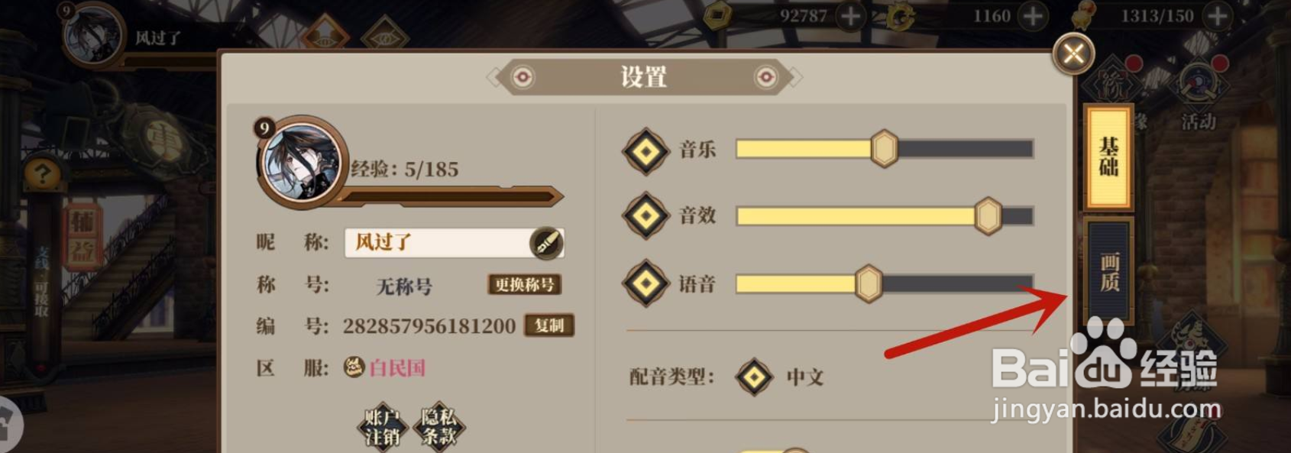Screen dimensions: 1291x453
Task: Toggle the 音乐 diamond switch
Action: [646, 150]
